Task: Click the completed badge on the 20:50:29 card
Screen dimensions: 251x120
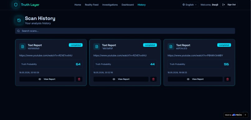Action: point(76,45)
